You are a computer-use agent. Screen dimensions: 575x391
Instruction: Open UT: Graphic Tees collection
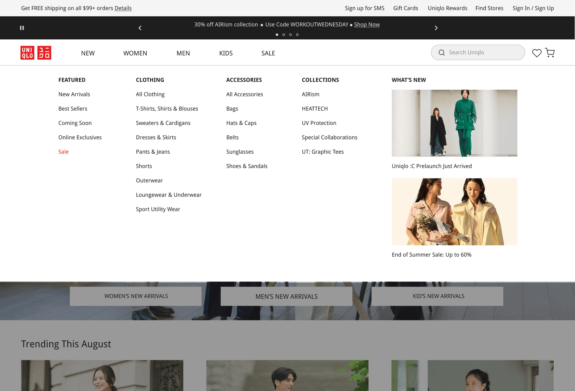pyautogui.click(x=323, y=152)
